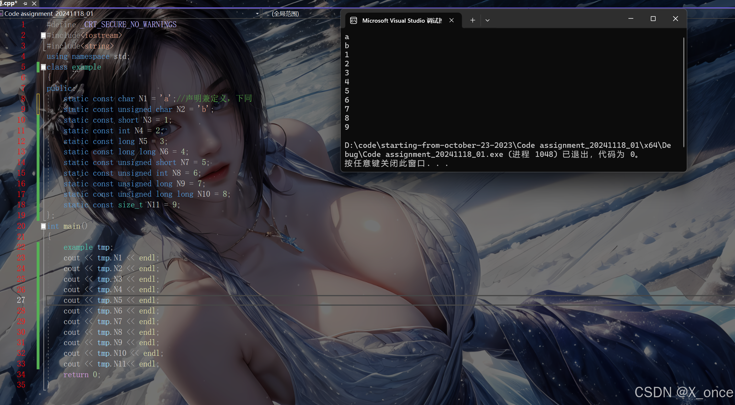
Task: Open the global scope (全局范围) dropdown
Action: (285, 14)
